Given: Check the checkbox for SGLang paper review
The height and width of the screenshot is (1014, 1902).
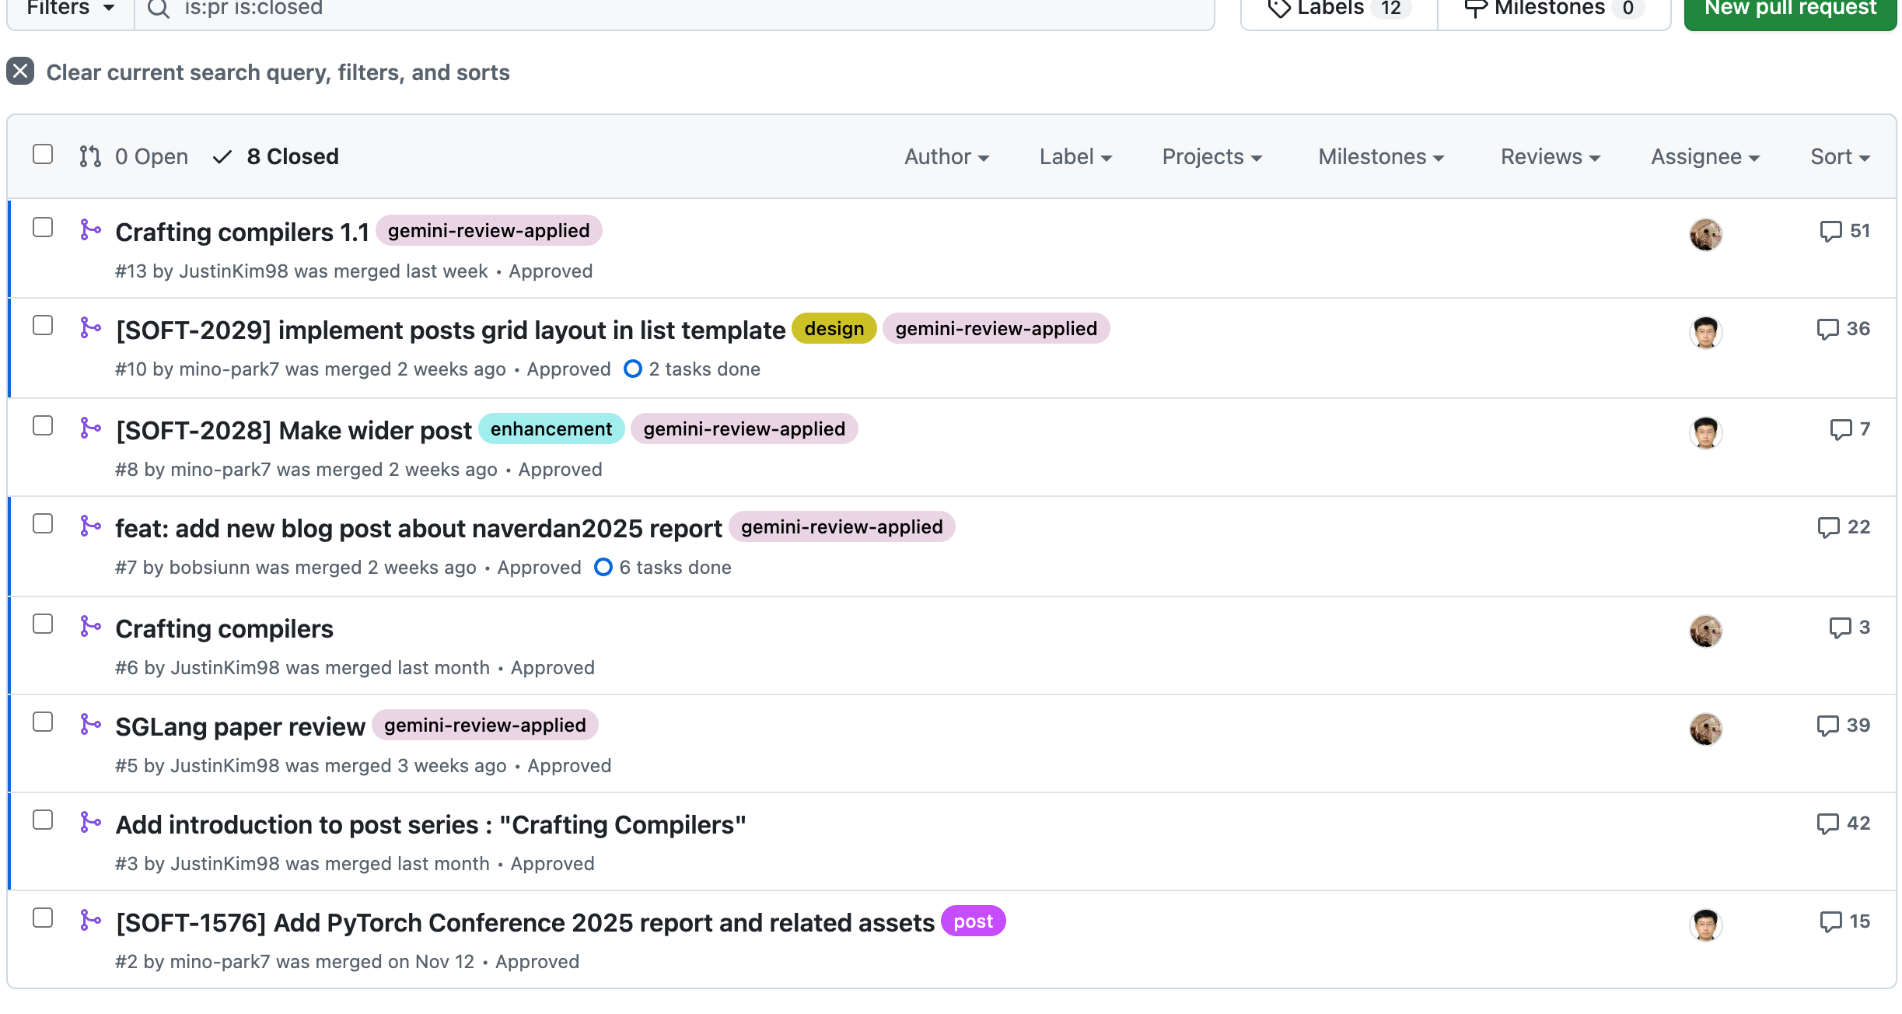Looking at the screenshot, I should 43,722.
